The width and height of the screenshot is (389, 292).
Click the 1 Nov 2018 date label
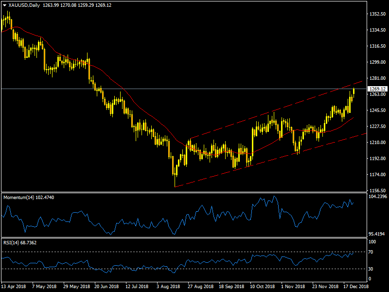(x=293, y=287)
